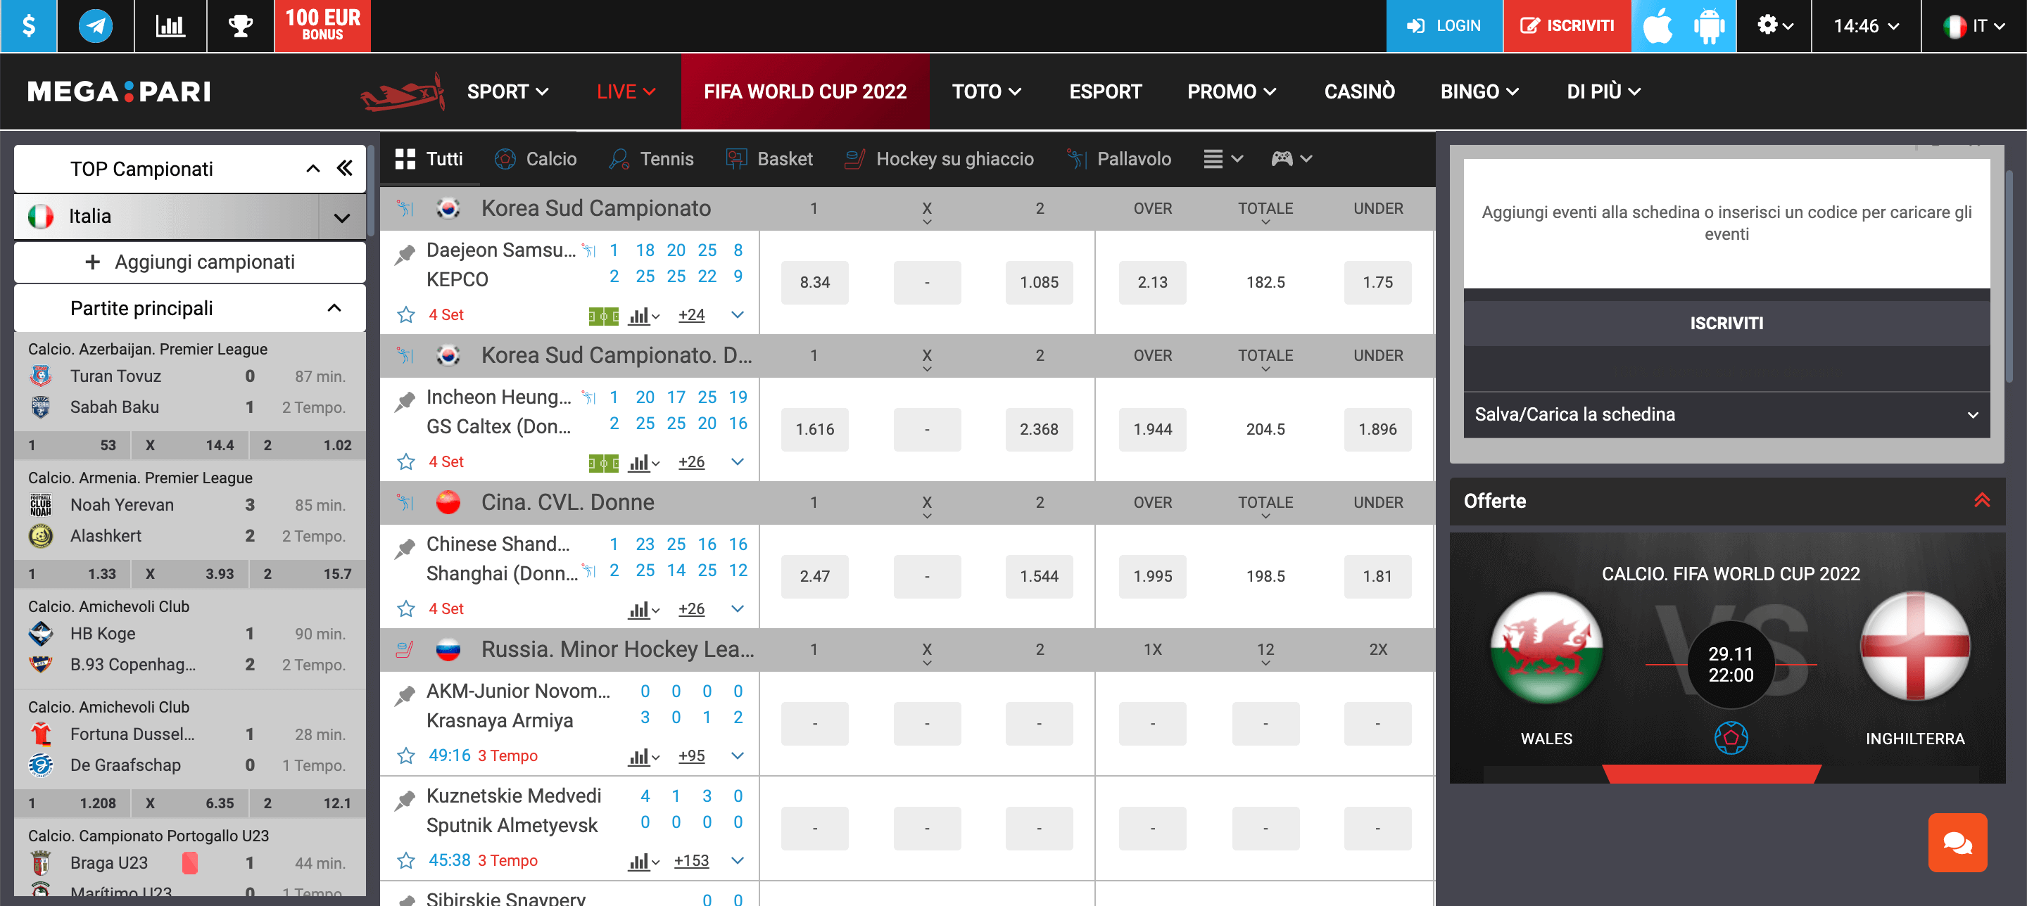Open the statistics bar-chart icon in top bar
The width and height of the screenshot is (2027, 906).
point(170,26)
